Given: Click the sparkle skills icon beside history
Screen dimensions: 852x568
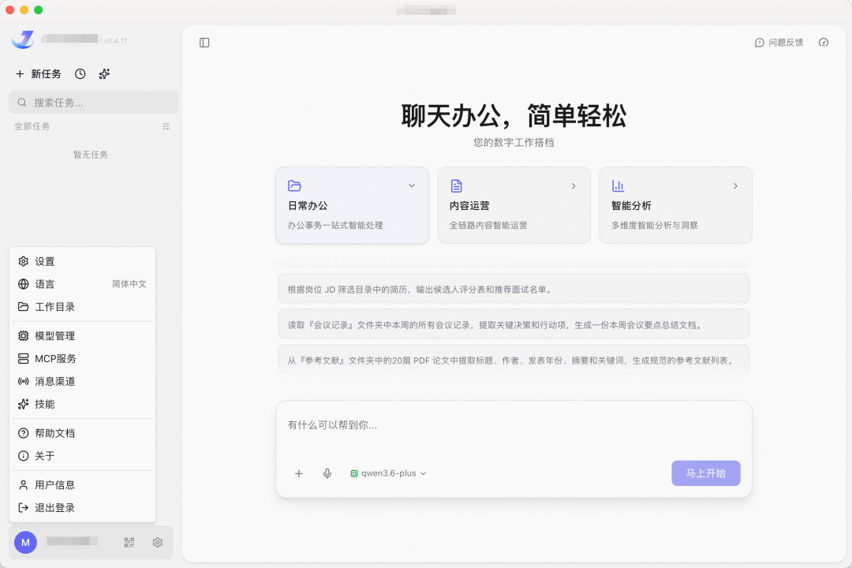Looking at the screenshot, I should (104, 74).
